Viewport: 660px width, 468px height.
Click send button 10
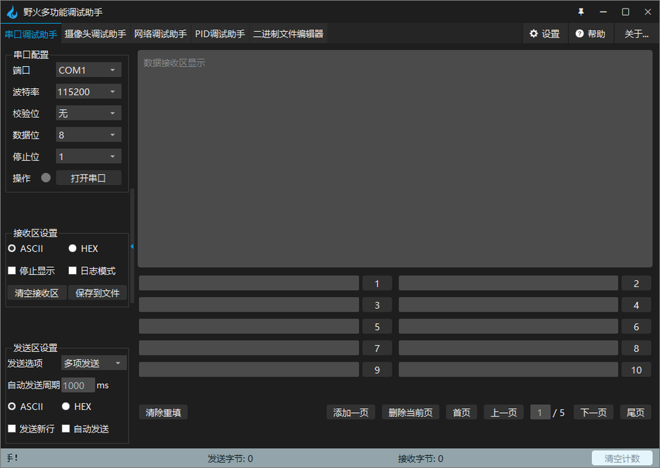click(636, 369)
